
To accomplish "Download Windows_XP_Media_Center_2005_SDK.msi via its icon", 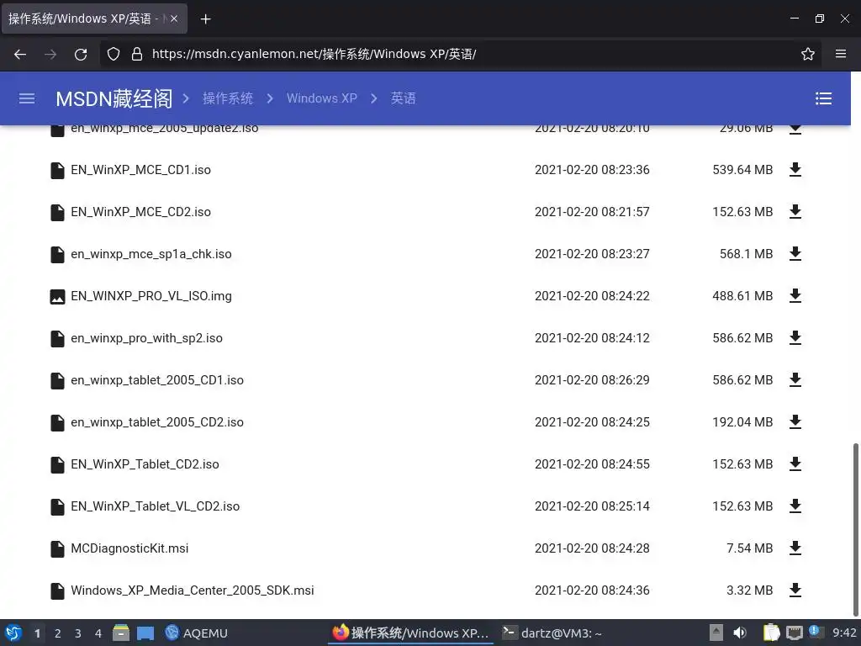I will pyautogui.click(x=795, y=590).
